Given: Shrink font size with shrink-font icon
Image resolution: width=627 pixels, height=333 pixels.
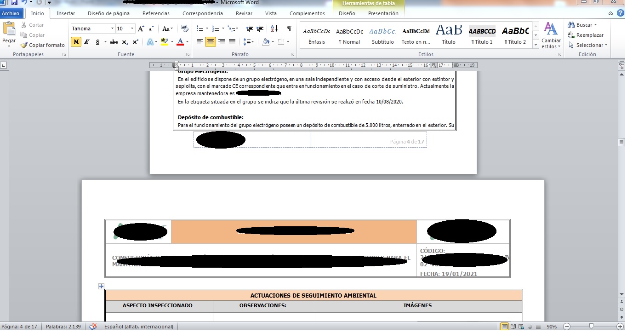Looking at the screenshot, I should [152, 29].
